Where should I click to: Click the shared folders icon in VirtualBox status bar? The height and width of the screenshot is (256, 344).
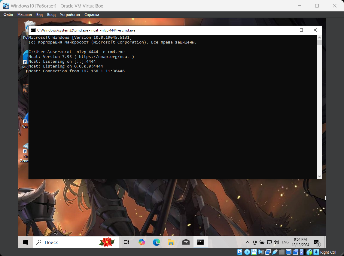(x=282, y=252)
